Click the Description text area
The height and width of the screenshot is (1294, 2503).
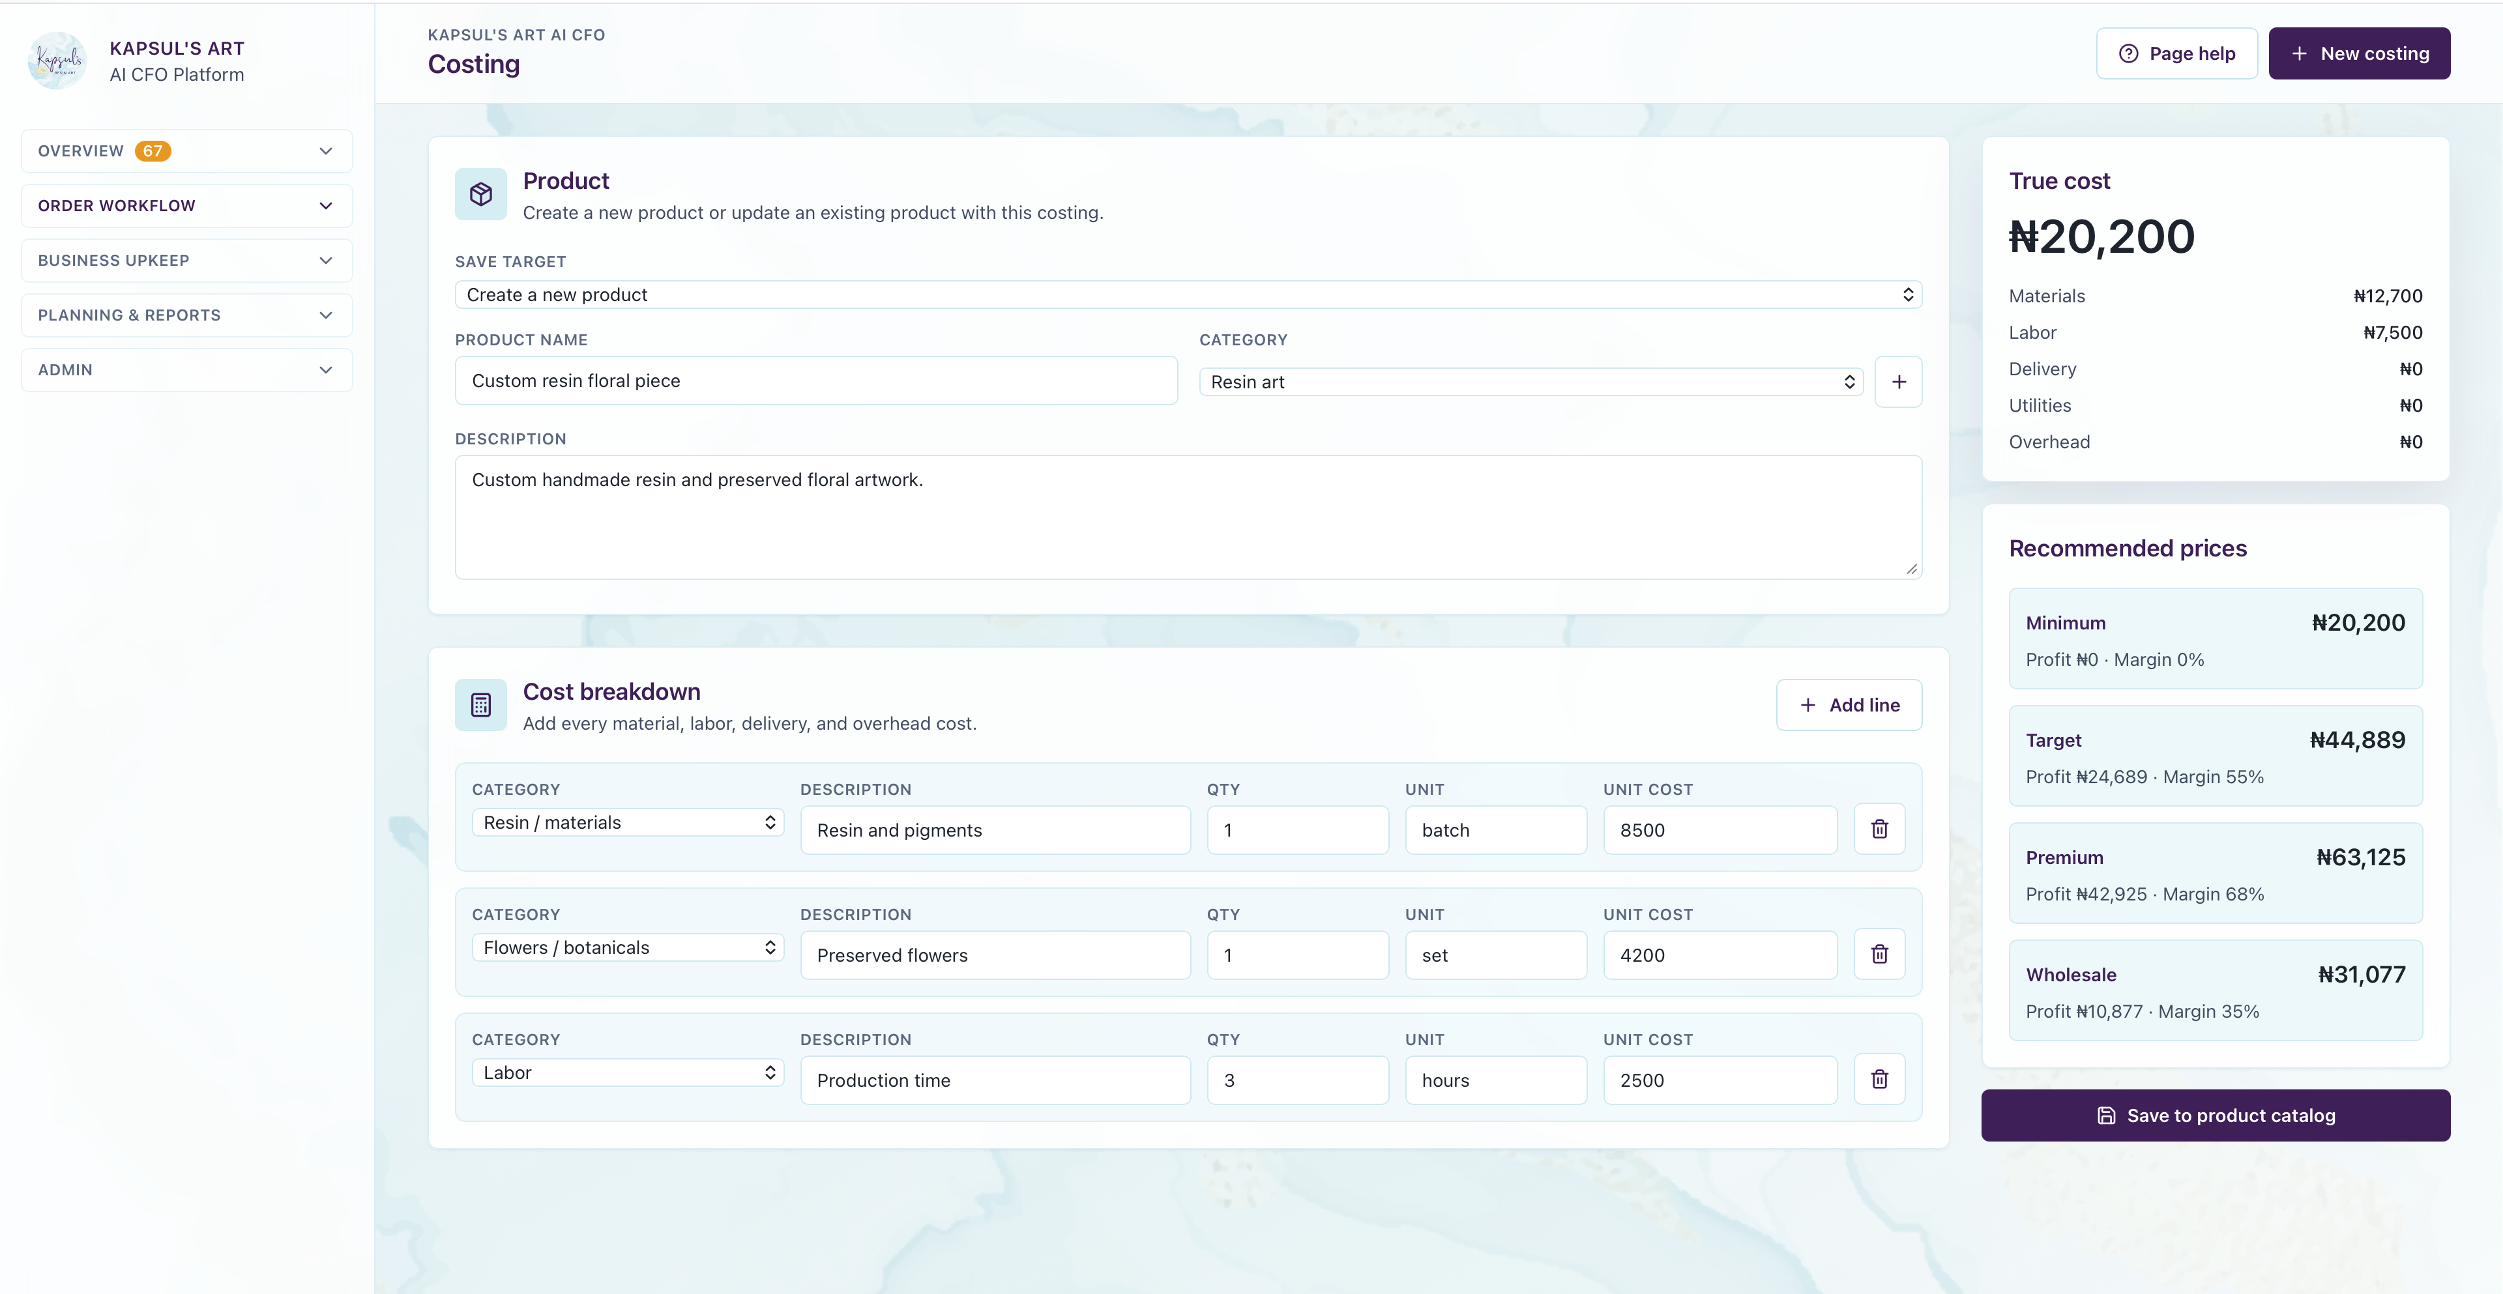pos(1188,517)
